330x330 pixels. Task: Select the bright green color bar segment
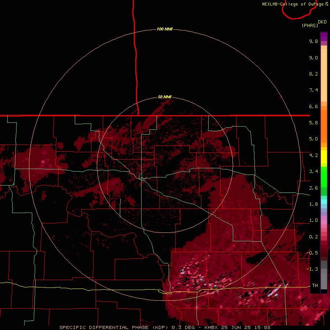pyautogui.click(x=324, y=177)
